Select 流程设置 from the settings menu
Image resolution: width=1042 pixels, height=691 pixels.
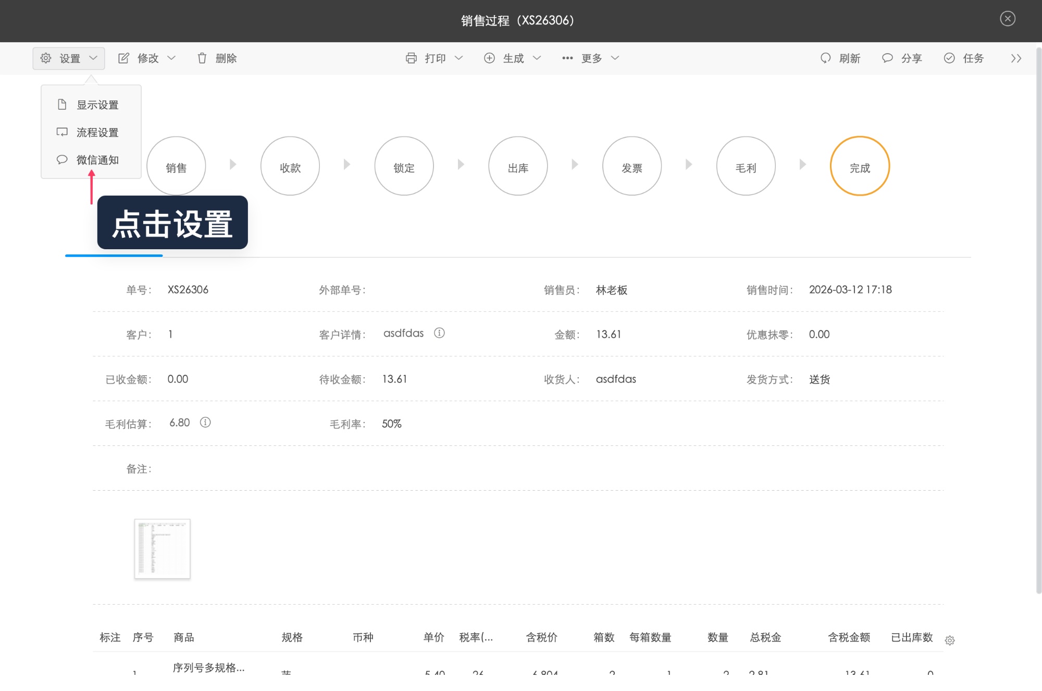coord(97,132)
